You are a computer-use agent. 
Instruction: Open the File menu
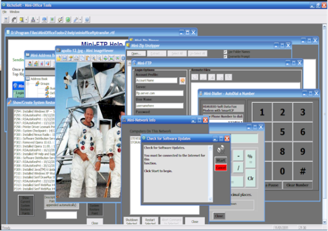coord(4,12)
